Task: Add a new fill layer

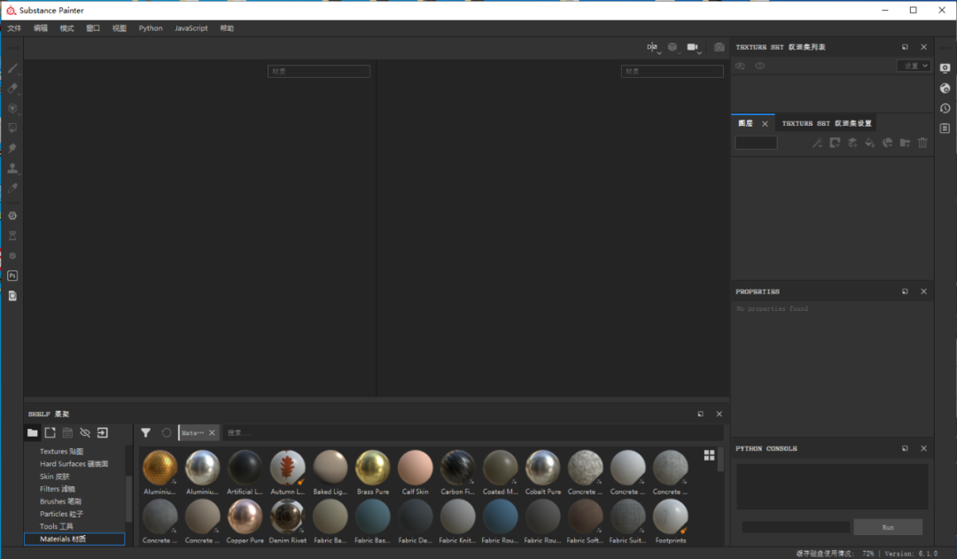Action: coord(870,143)
